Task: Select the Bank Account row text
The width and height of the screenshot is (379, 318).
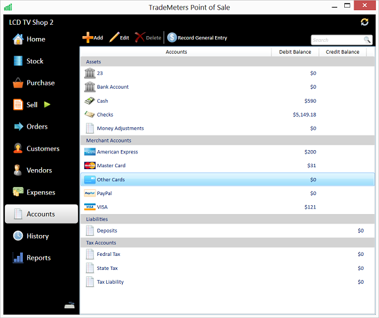Action: tap(113, 87)
